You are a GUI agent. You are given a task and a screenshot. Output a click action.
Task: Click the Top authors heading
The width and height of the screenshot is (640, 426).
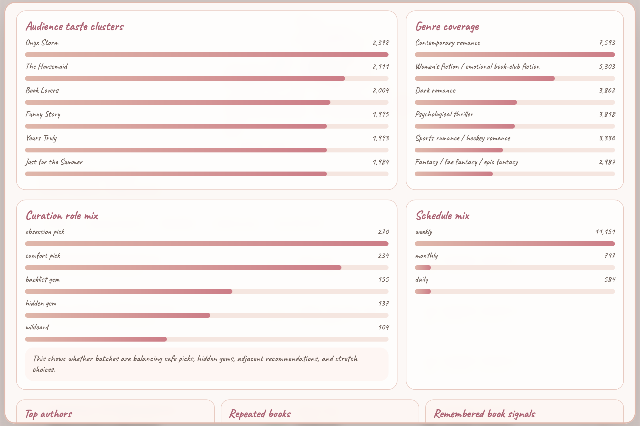coord(49,414)
